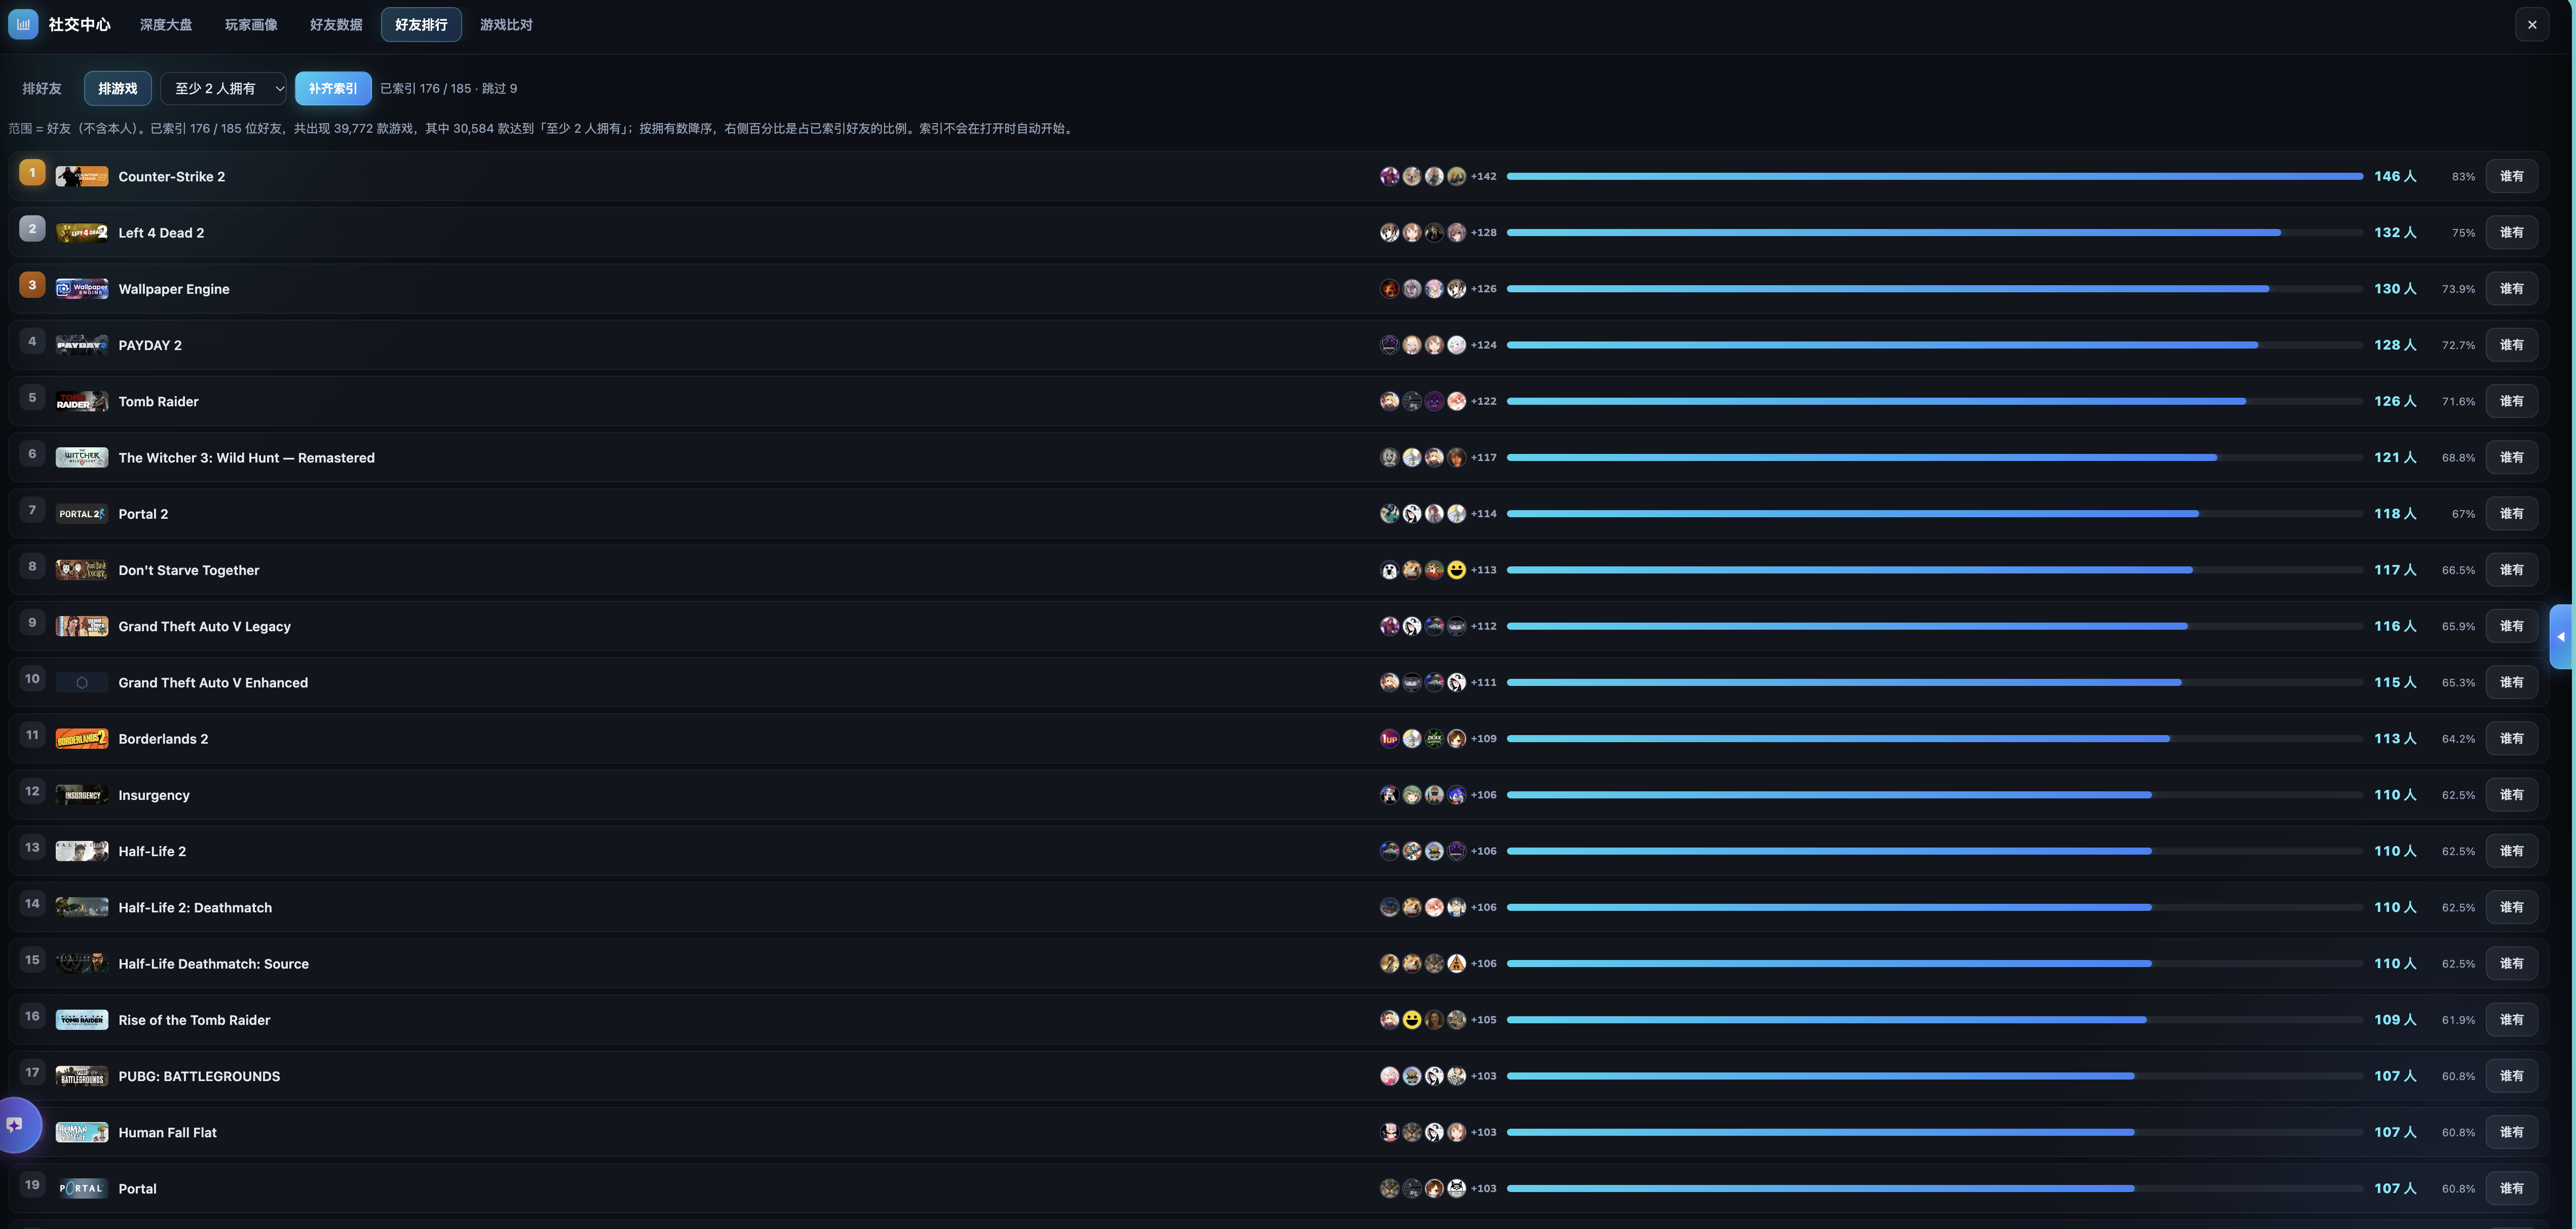Click the "Grand Theft Auto V Enhanced" title
Viewport: 2576px width, 1229px height.
pos(213,683)
